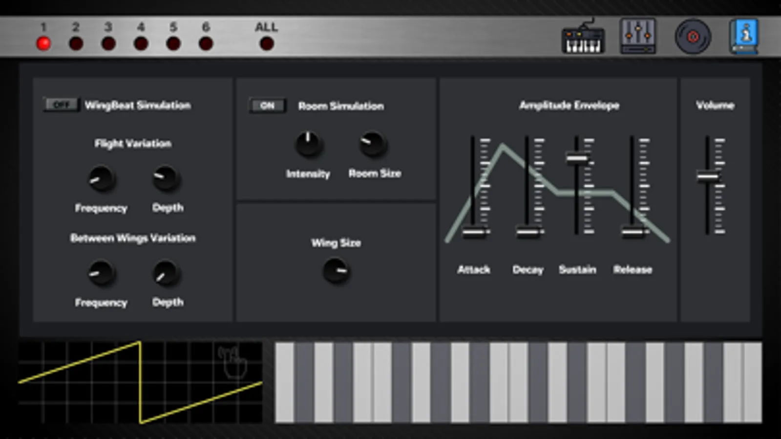Open the keyboard synth view icon
Image resolution: width=781 pixels, height=439 pixels.
coord(583,37)
